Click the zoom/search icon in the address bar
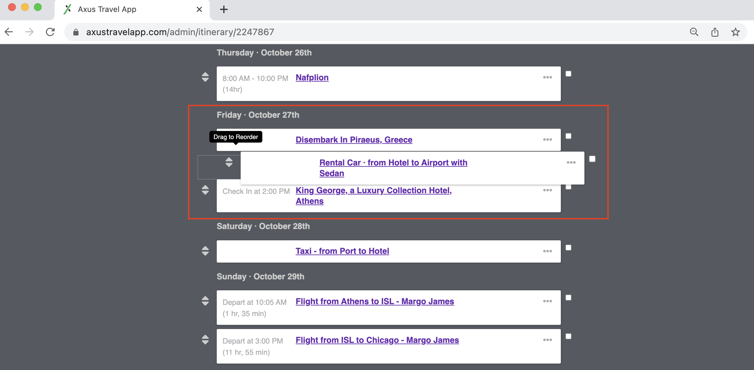The image size is (754, 370). pos(694,32)
